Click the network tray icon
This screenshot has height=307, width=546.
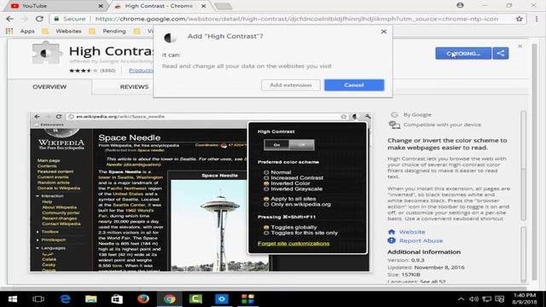tap(487, 299)
